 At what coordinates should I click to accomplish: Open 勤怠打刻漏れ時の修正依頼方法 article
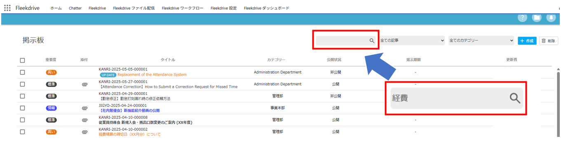(x=134, y=99)
